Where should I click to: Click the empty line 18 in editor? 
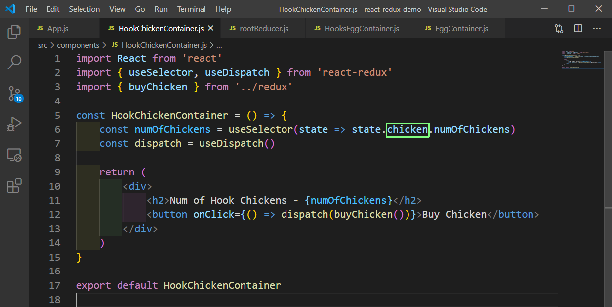coord(316,300)
